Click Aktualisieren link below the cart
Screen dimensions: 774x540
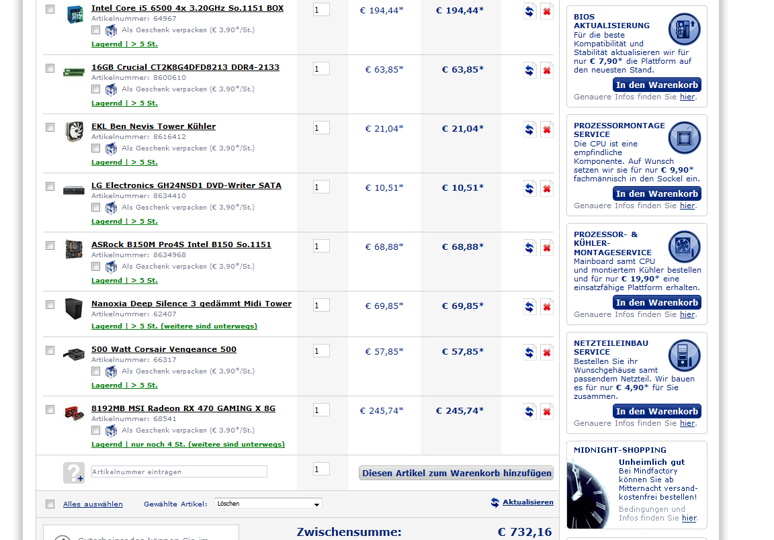[x=527, y=502]
